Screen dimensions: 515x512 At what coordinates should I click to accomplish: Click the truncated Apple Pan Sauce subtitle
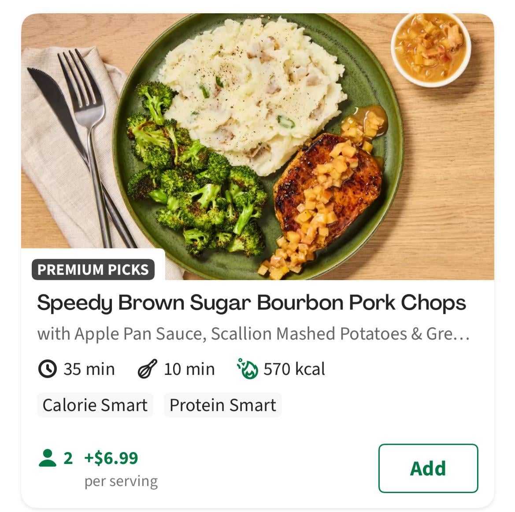tap(253, 334)
